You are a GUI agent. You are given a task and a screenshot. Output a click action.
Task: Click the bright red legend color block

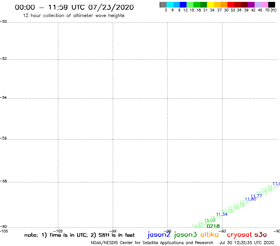point(231,5)
